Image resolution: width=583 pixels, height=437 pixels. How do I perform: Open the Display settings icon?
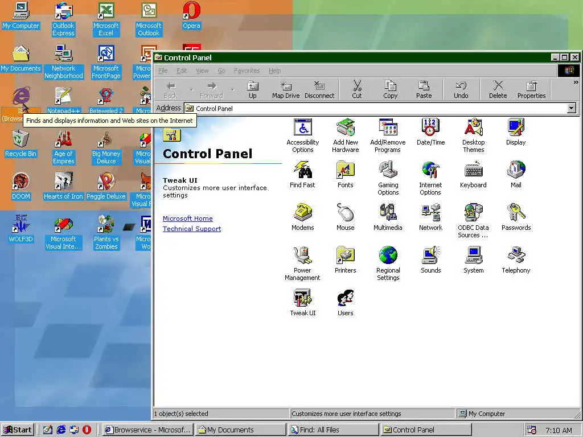coord(516,131)
